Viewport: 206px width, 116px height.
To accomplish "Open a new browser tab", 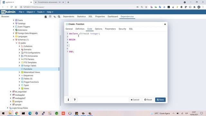I will tap(68, 2).
